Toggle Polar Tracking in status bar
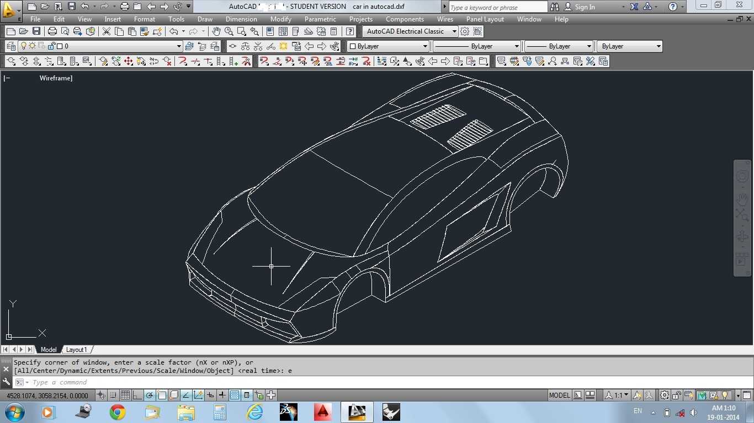The width and height of the screenshot is (754, 423). 150,395
